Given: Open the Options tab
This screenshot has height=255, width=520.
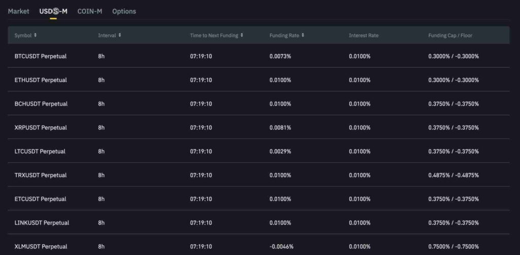Looking at the screenshot, I should [124, 11].
